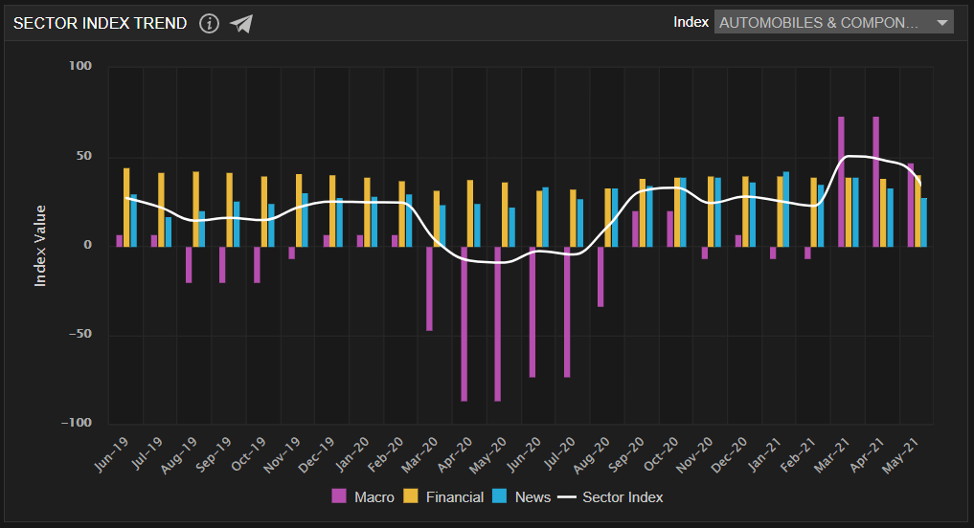Select the tall Macro bar for Mar-21
974x528 pixels.
[x=841, y=181]
